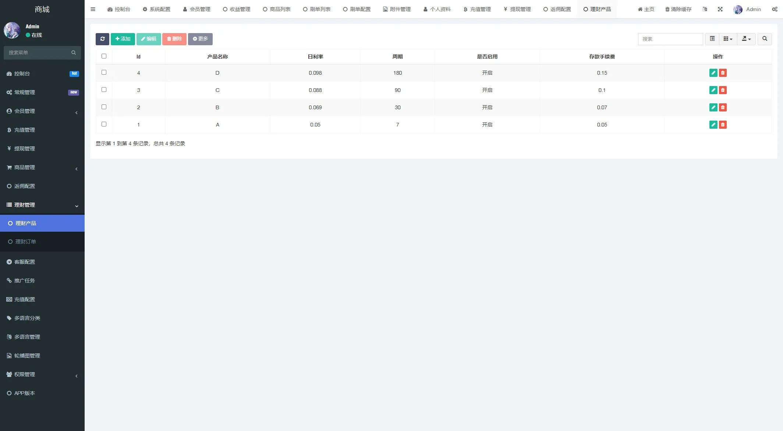Click the table search magnifier icon button
Viewport: 783px width, 431px height.
pos(765,39)
